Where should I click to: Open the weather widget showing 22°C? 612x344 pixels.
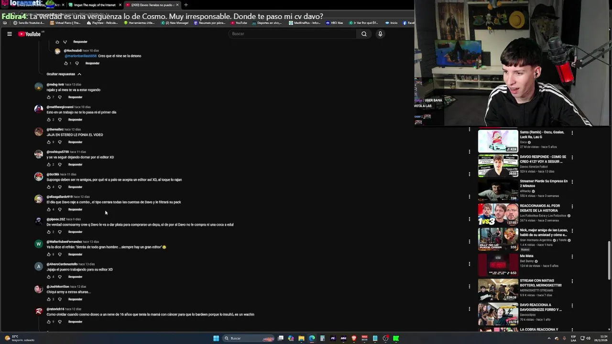pos(19,338)
